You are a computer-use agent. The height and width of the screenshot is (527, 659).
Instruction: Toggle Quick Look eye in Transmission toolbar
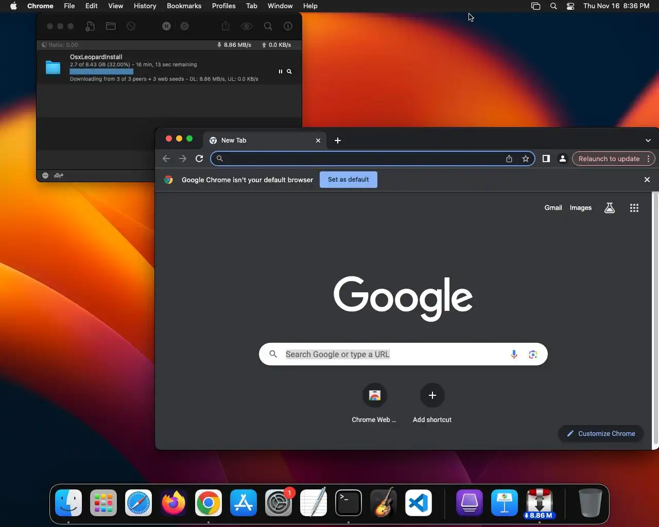[247, 26]
